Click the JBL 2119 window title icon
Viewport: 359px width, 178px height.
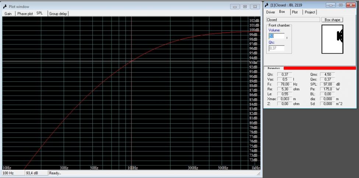tap(267, 5)
